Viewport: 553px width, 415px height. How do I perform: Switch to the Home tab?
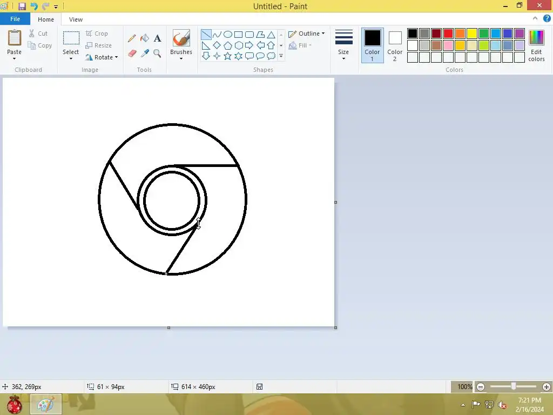click(x=46, y=19)
